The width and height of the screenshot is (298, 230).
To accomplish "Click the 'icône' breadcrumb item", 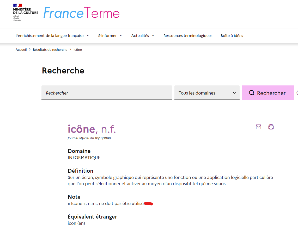I will click(x=77, y=49).
